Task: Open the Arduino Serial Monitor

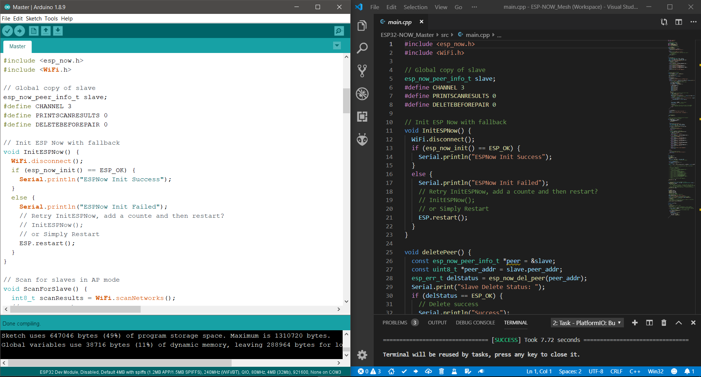Action: click(339, 31)
